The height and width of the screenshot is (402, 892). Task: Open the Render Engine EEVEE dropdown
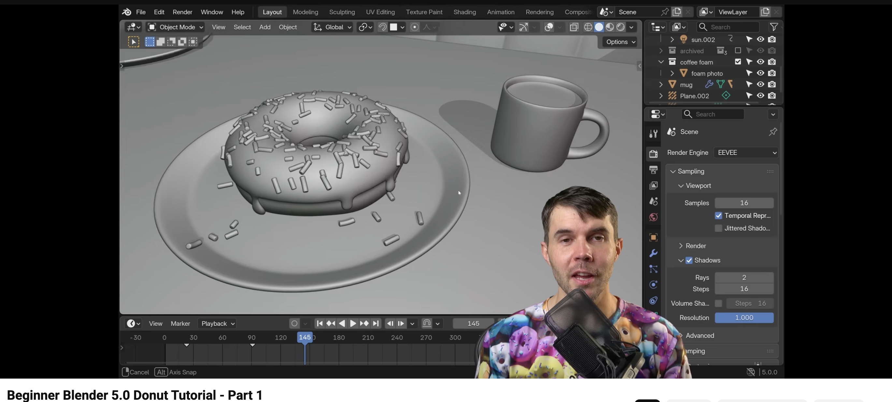746,153
